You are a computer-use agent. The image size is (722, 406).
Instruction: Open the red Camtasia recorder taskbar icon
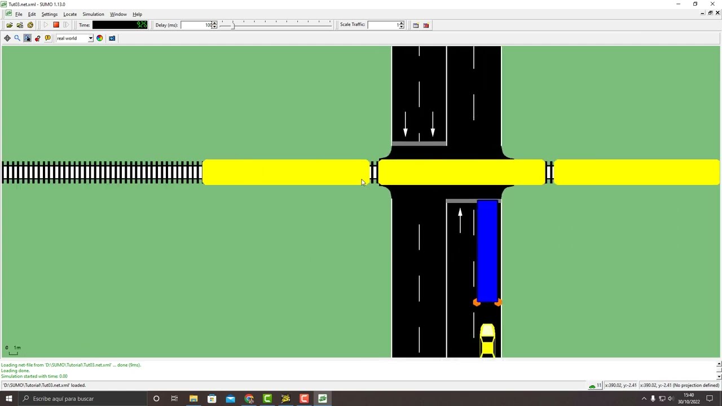304,399
